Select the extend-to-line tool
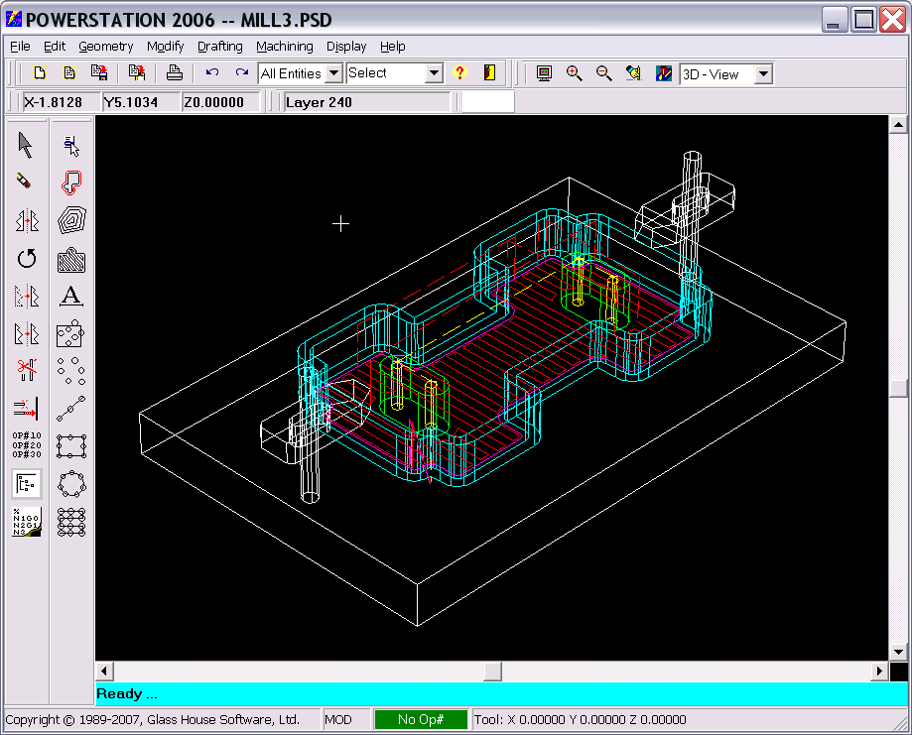The image size is (912, 735). (26, 409)
